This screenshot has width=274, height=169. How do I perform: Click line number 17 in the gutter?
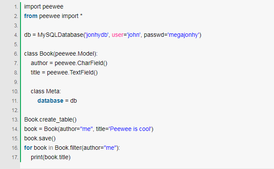[x=15, y=157]
